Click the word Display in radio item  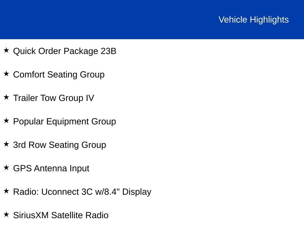(137, 192)
